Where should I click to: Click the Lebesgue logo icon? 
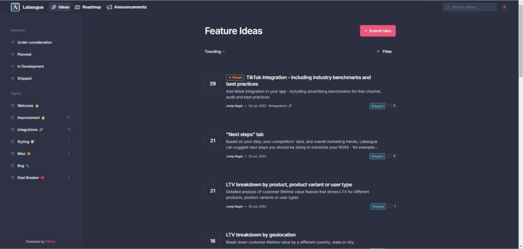pyautogui.click(x=15, y=7)
